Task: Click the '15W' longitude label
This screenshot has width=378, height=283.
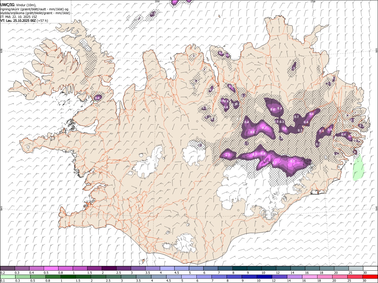Action: click(x=313, y=1)
